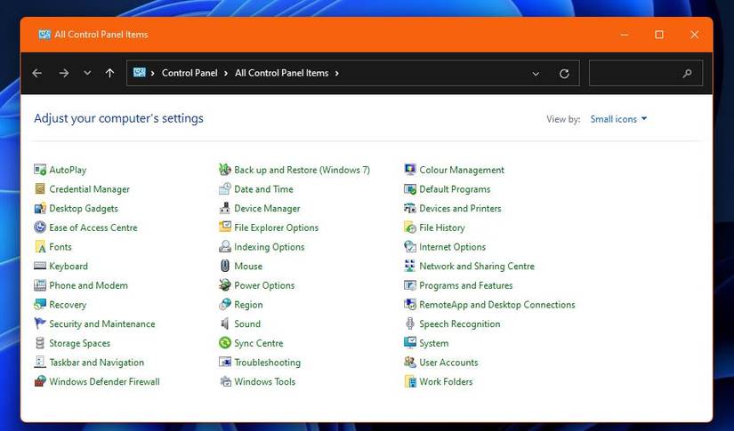
Task: Open System link
Action: 433,343
